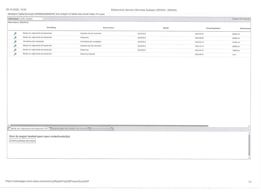Click the table's right scroll arrow
Image resolution: width=261 pixels, height=196 pixels.
[x=249, y=125]
